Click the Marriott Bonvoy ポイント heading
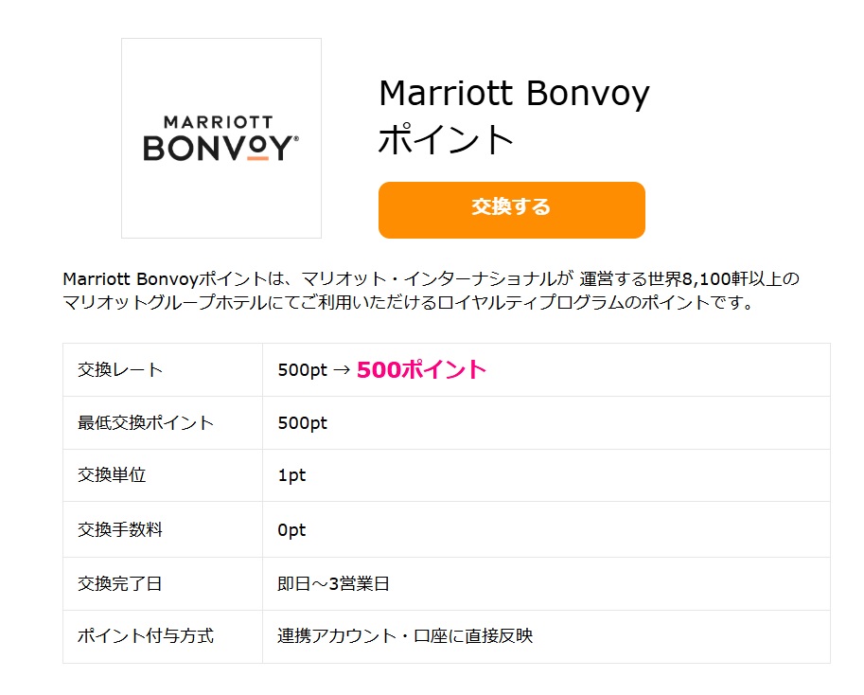 click(x=514, y=116)
